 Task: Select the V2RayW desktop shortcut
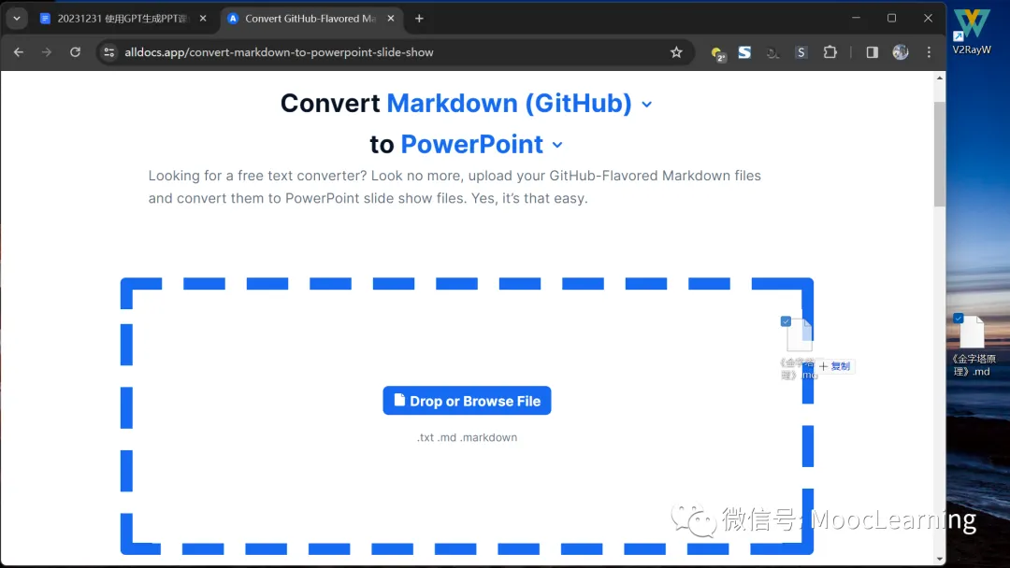pyautogui.click(x=972, y=32)
